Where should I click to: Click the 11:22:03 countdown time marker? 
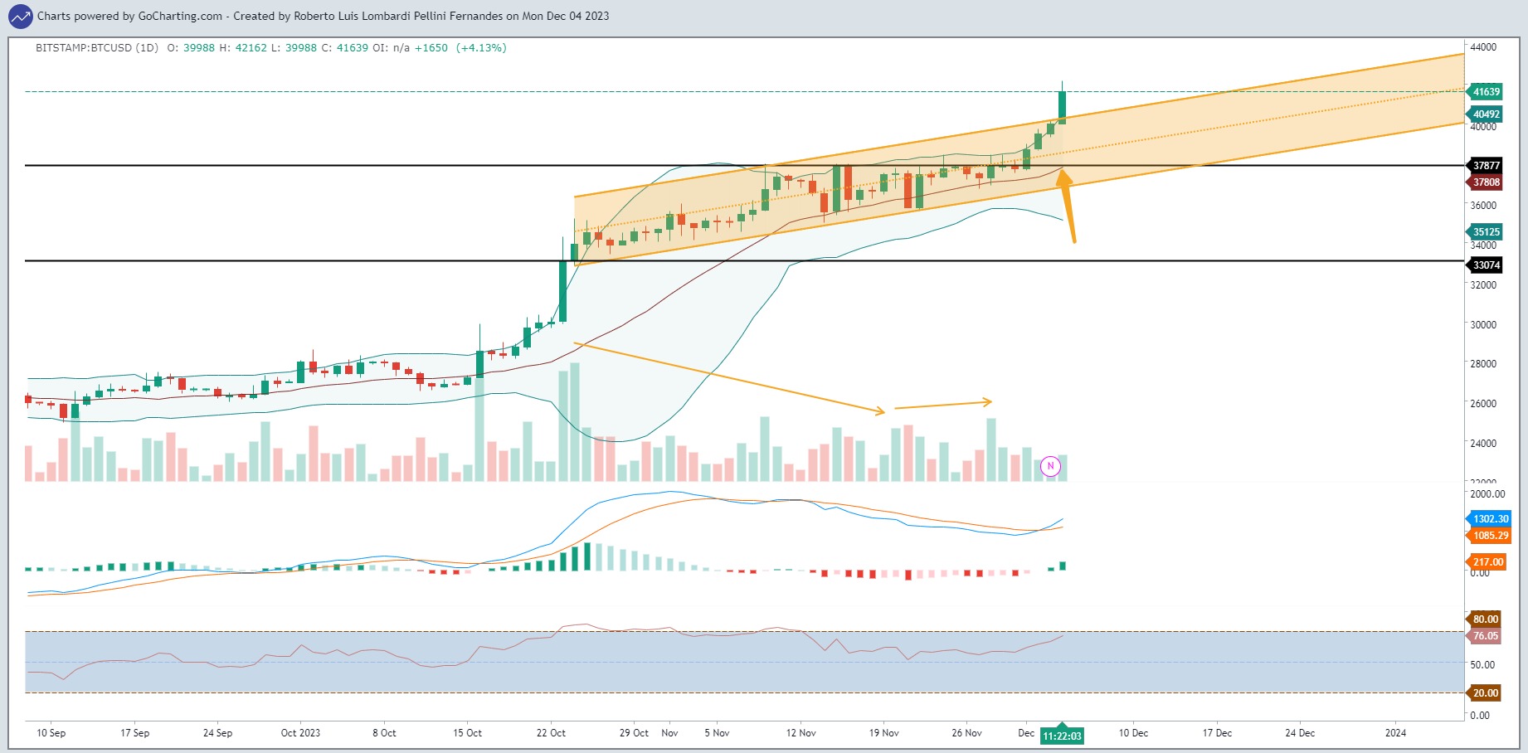pyautogui.click(x=1062, y=736)
